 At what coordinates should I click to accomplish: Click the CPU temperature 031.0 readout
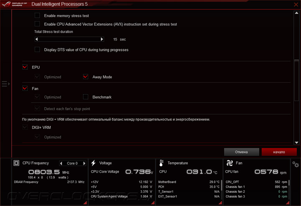coord(202,172)
